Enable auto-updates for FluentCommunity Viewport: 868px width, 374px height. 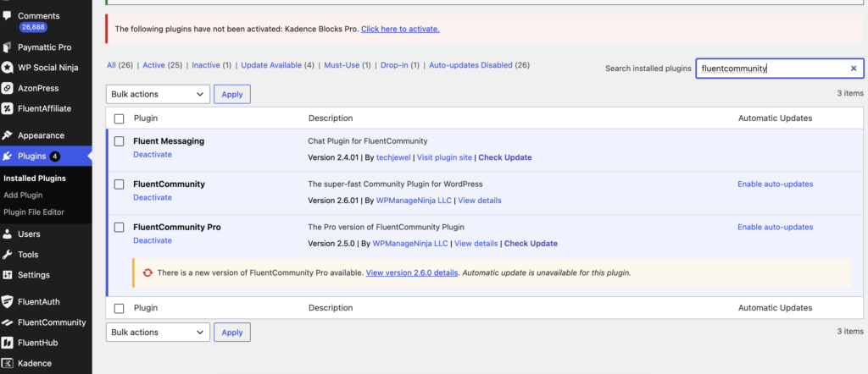tap(775, 184)
